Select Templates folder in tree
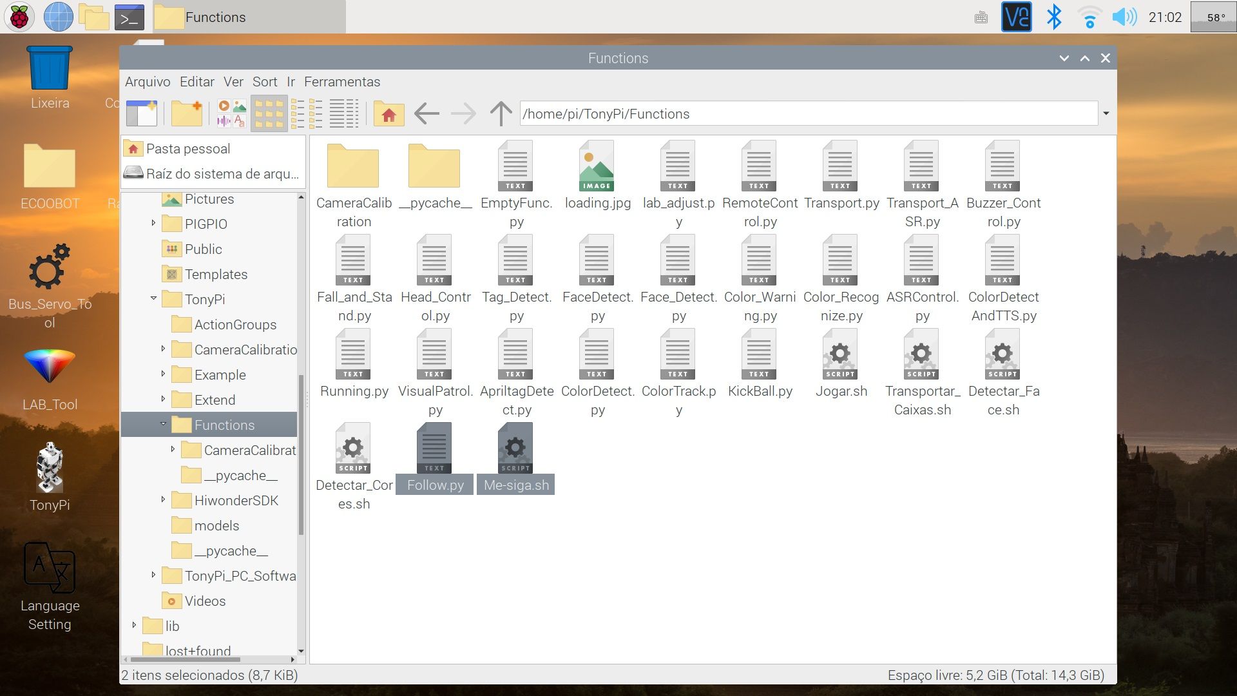 [216, 275]
